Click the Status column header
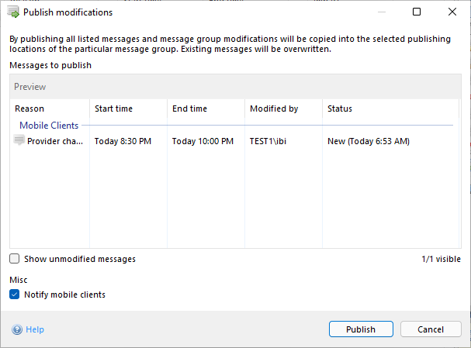471x348 pixels. [x=340, y=109]
